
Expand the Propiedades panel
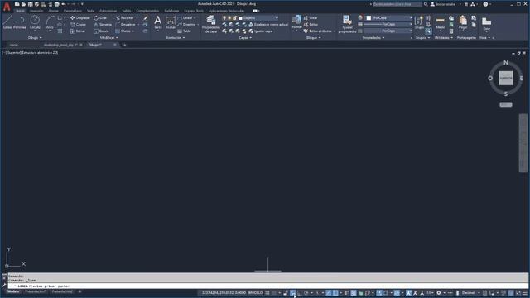[373, 38]
